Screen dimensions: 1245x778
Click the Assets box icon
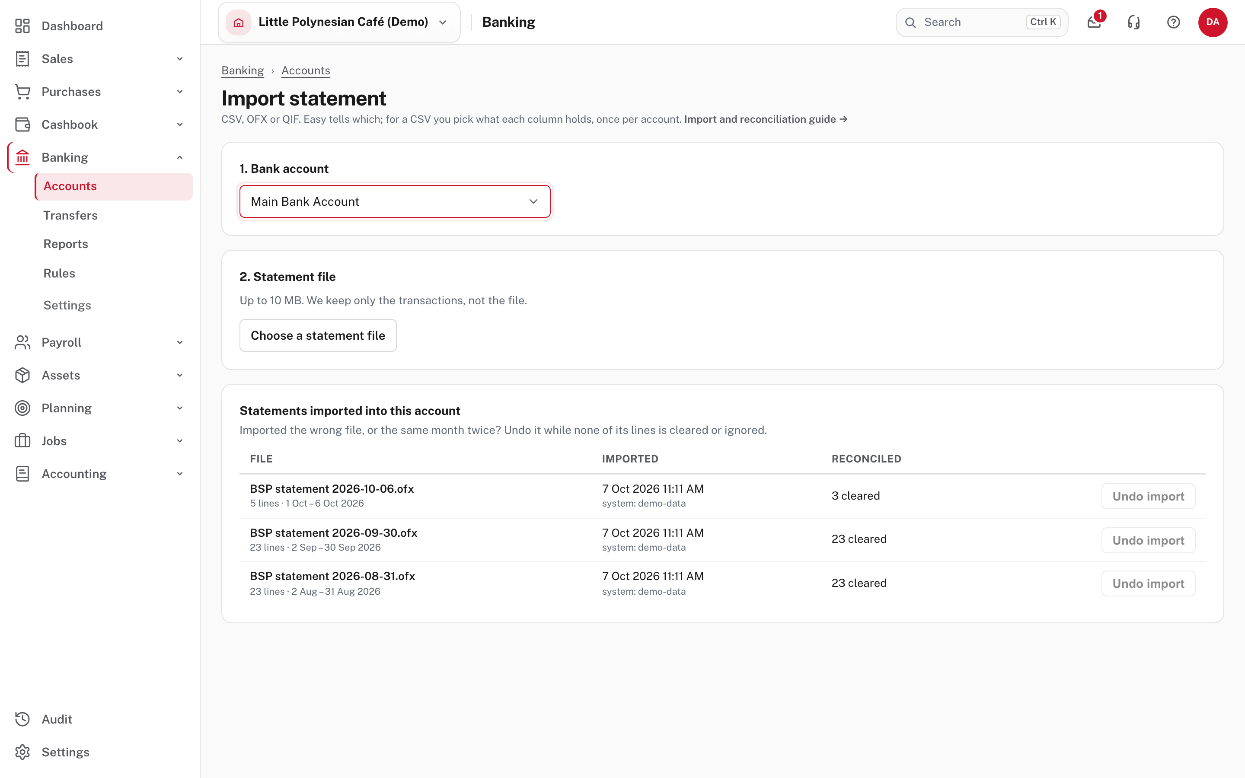click(22, 375)
